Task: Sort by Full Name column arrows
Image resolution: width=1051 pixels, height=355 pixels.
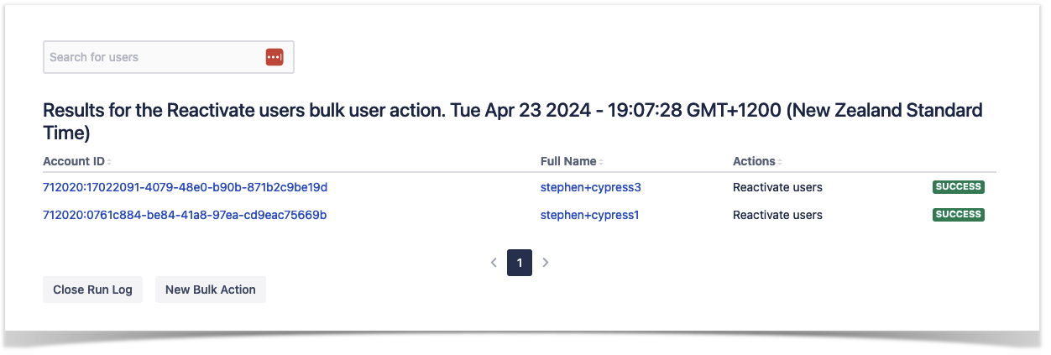Action: pos(603,162)
